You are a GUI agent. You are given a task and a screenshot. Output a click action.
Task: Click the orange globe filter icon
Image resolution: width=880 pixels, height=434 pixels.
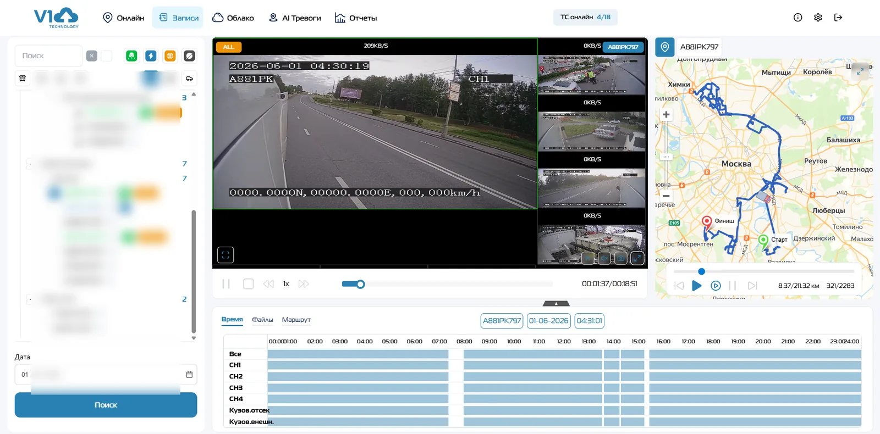[x=170, y=56]
